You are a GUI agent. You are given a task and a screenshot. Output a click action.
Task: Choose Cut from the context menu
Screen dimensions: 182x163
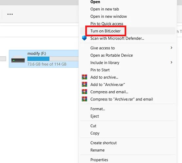[x=93, y=126]
